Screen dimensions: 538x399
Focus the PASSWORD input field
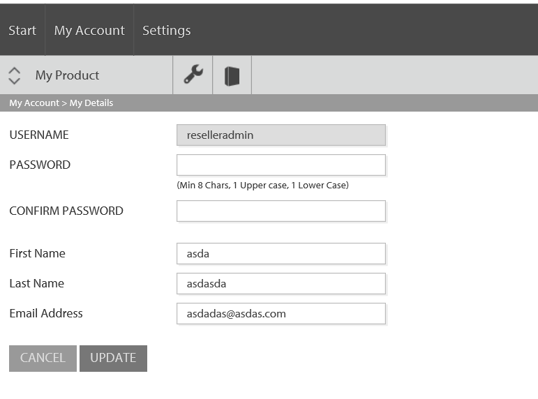[x=281, y=165]
